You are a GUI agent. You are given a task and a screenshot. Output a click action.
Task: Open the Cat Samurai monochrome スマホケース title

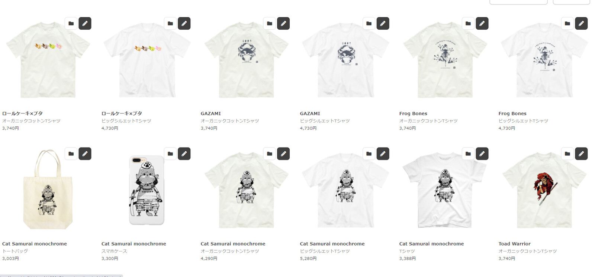click(134, 244)
